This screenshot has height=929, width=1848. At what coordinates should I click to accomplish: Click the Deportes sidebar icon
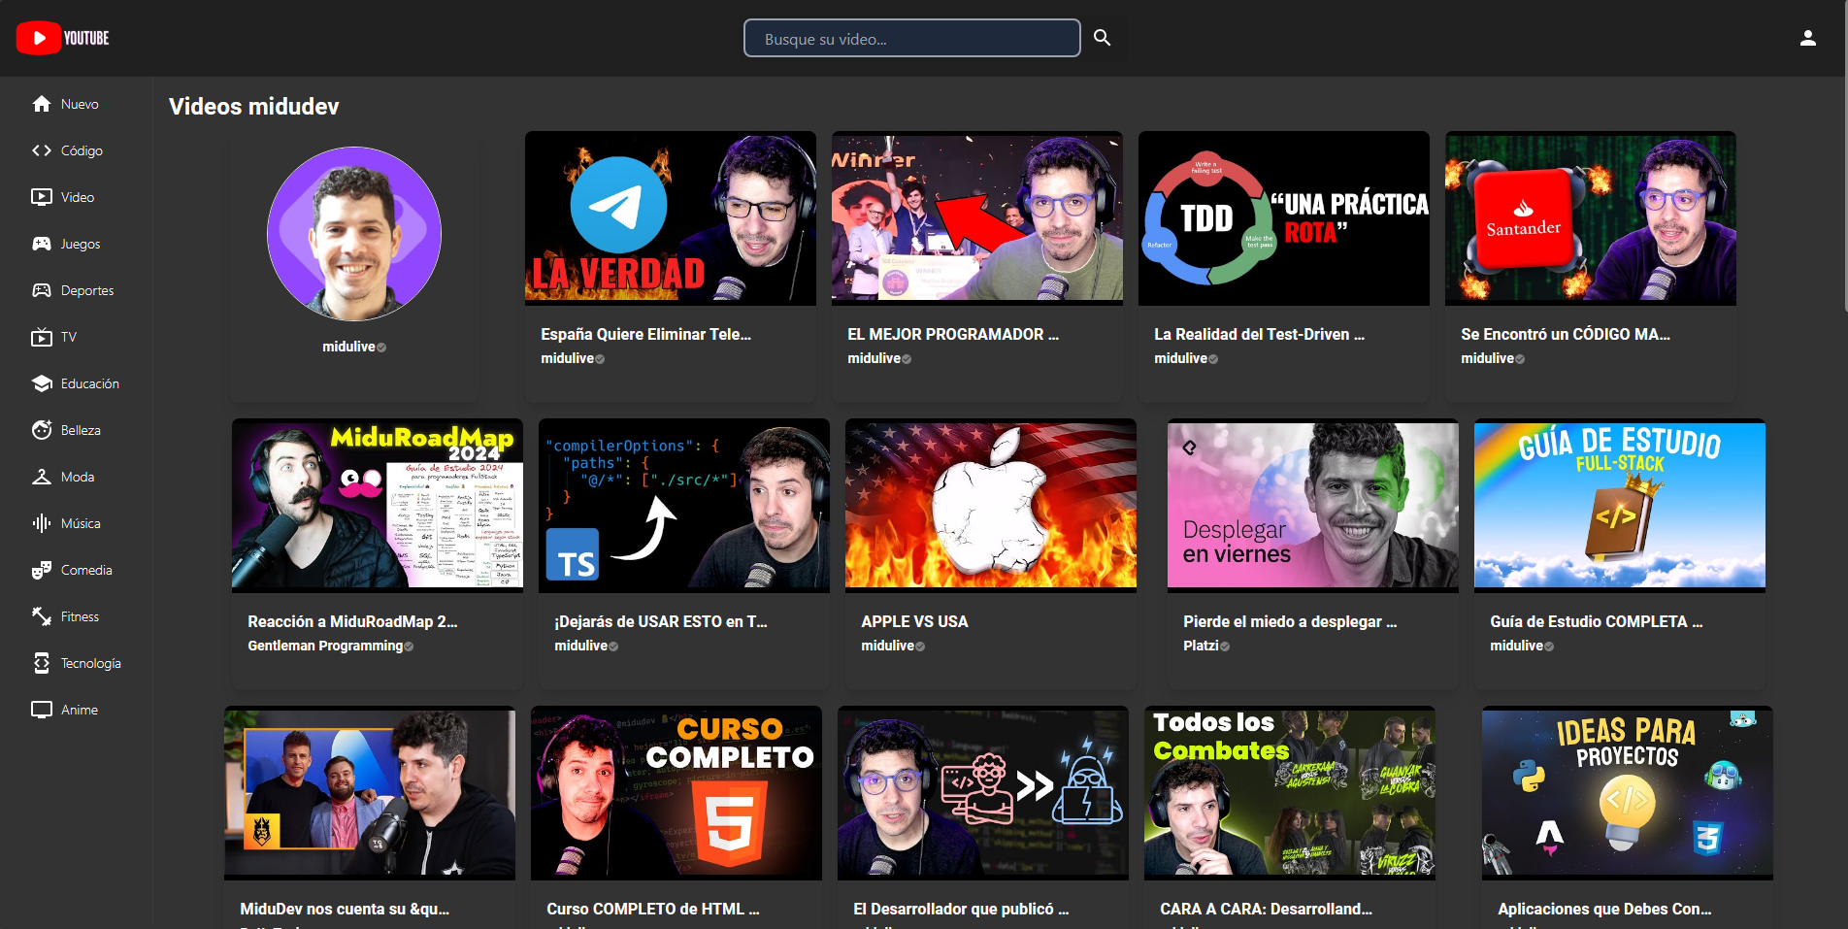(x=42, y=290)
